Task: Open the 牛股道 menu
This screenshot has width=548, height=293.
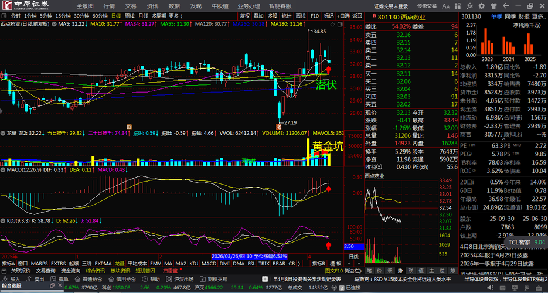Action: pos(220,6)
